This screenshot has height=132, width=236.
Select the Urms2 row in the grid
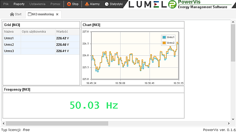pyautogui.click(x=41, y=45)
